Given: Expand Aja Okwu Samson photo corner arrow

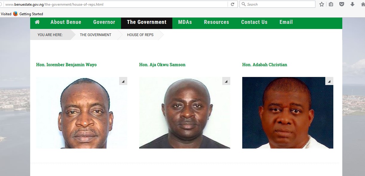Looking at the screenshot, I should (x=226, y=81).
